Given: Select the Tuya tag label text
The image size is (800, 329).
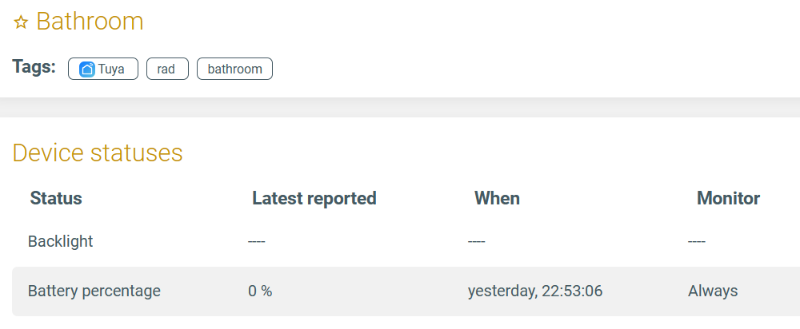Looking at the screenshot, I should tap(111, 69).
